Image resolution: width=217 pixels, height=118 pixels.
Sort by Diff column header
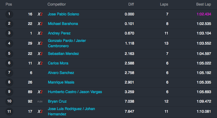point(131,5)
